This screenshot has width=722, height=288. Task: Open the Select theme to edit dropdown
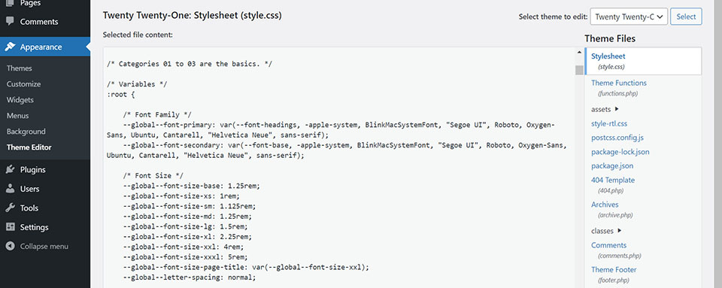[x=629, y=17]
